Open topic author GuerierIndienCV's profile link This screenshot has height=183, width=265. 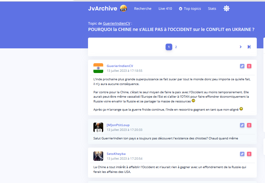click(116, 23)
